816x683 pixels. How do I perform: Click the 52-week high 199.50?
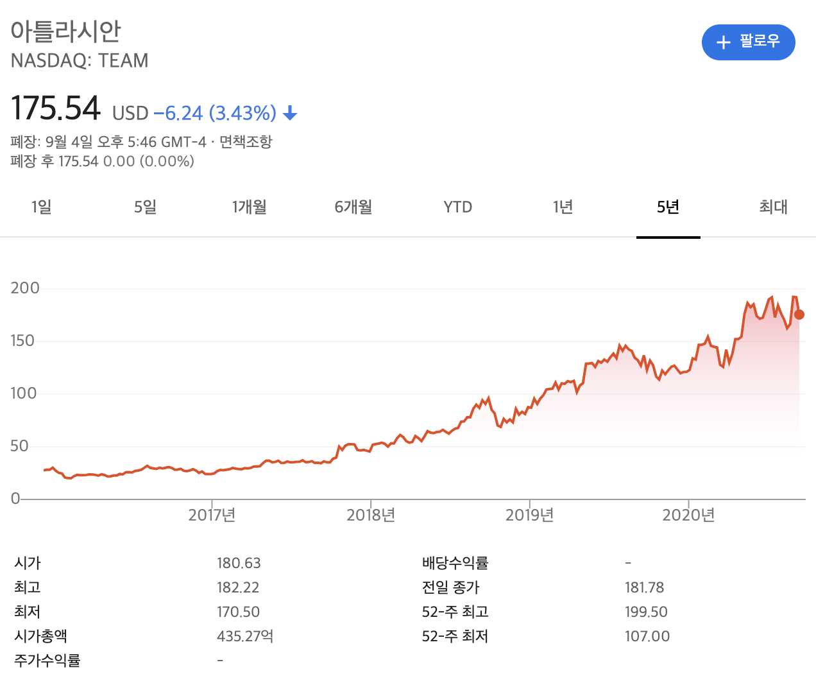point(647,612)
